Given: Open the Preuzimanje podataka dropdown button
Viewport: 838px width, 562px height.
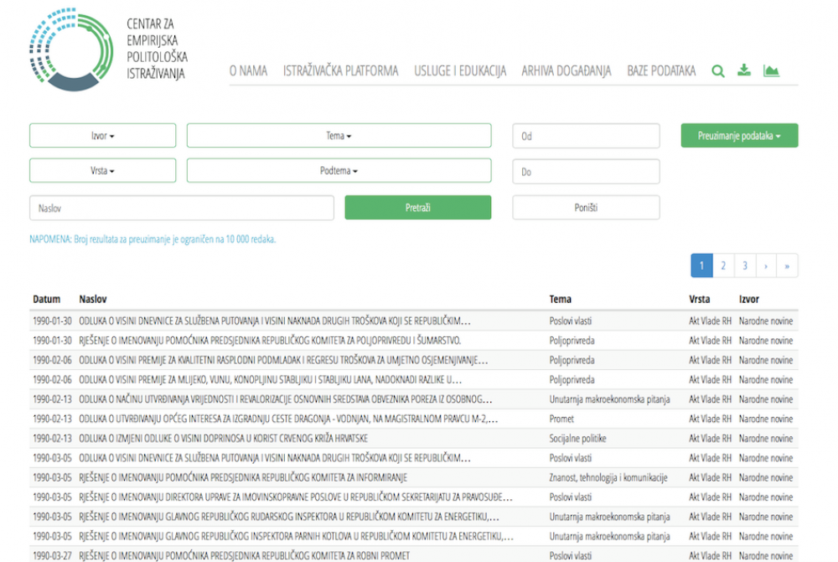Looking at the screenshot, I should [739, 136].
